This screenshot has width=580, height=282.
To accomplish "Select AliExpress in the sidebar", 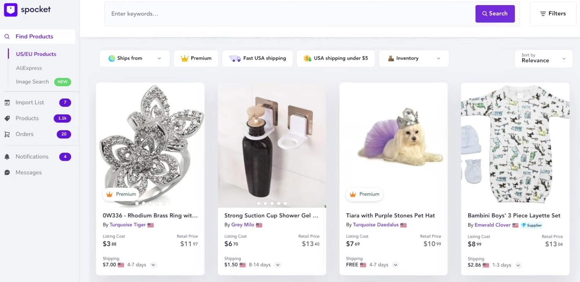I will [x=29, y=68].
